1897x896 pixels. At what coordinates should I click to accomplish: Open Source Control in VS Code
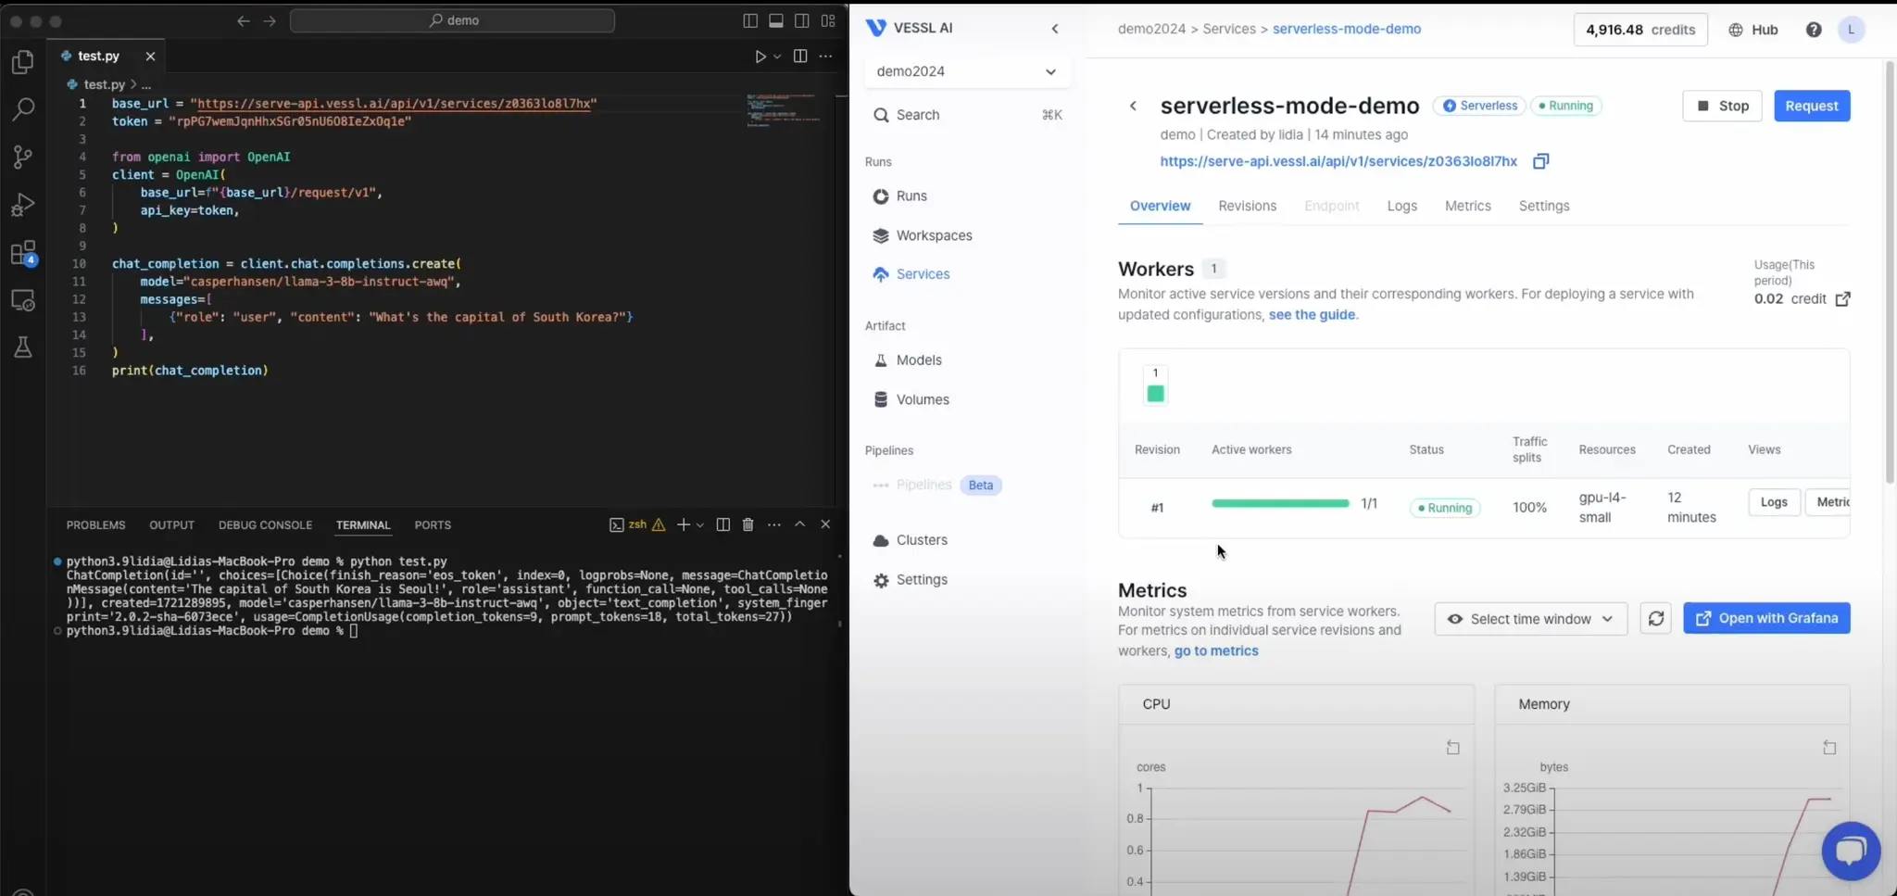(23, 157)
